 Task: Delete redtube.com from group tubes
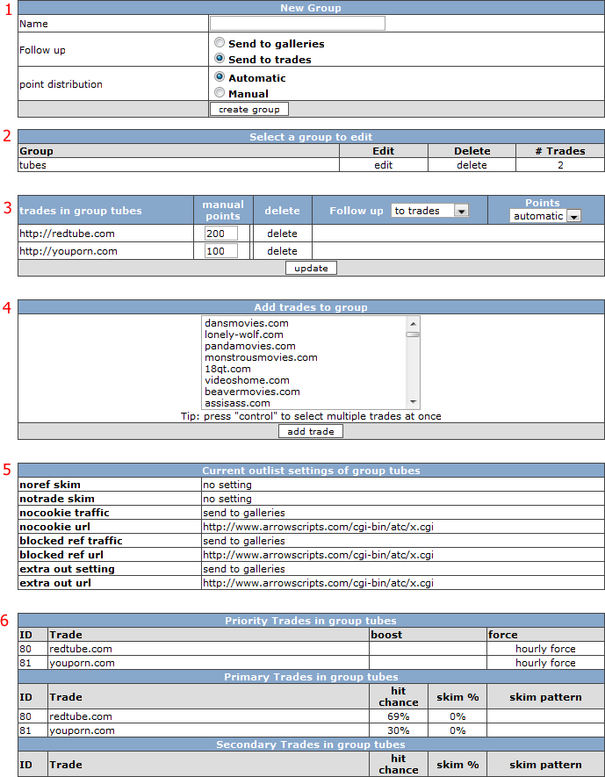click(x=282, y=234)
